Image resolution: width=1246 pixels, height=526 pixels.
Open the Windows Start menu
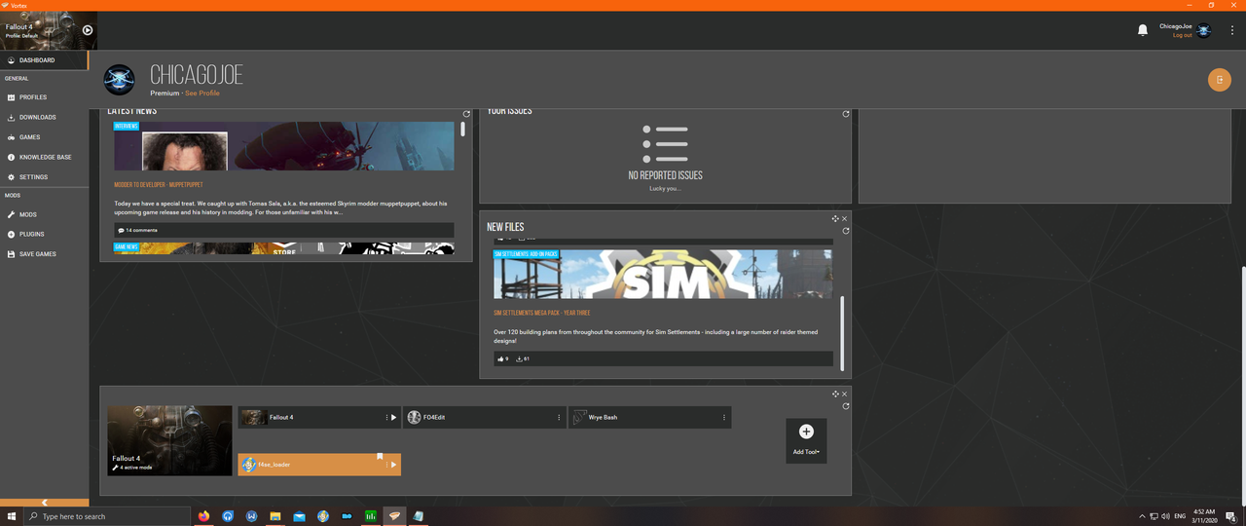12,516
